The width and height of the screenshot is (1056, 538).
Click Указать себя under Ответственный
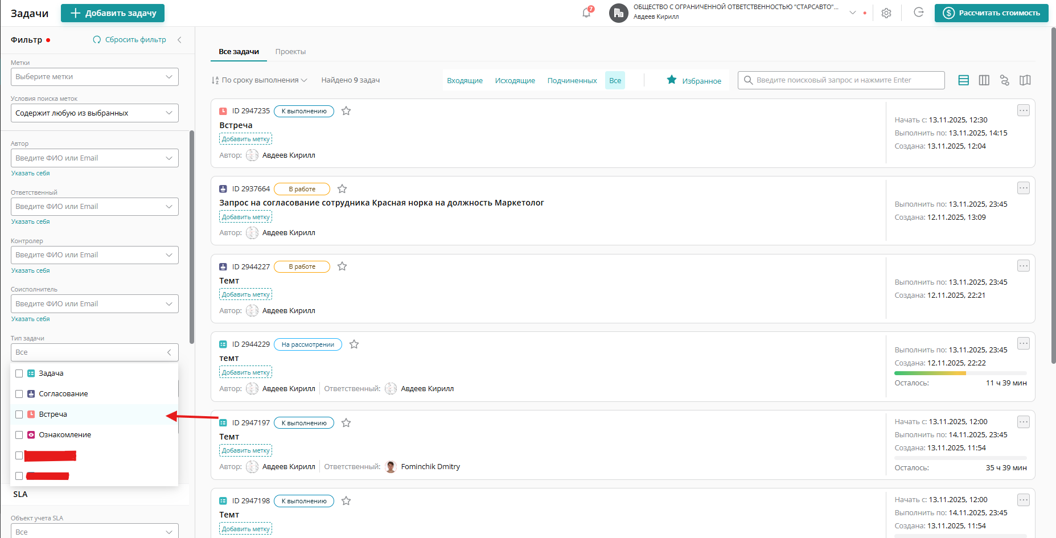point(31,221)
